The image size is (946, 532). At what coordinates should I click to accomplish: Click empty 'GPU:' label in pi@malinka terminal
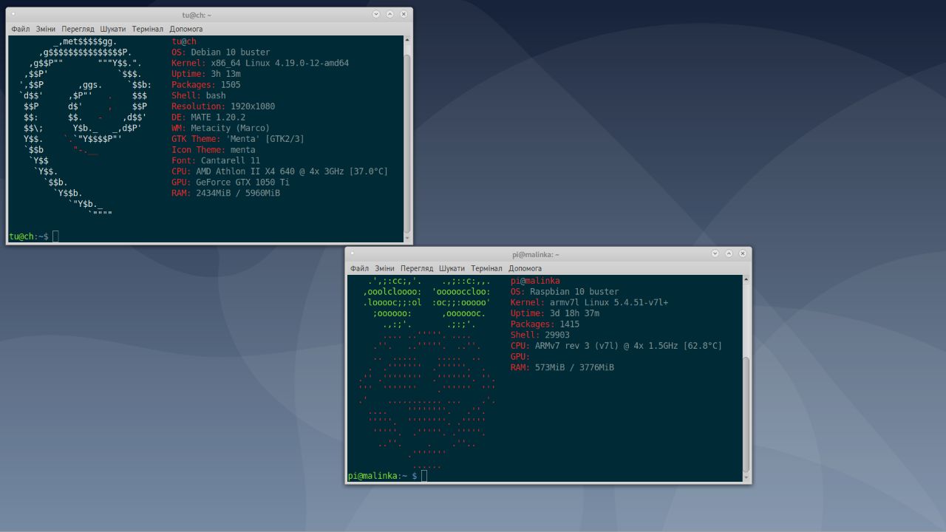tap(520, 356)
